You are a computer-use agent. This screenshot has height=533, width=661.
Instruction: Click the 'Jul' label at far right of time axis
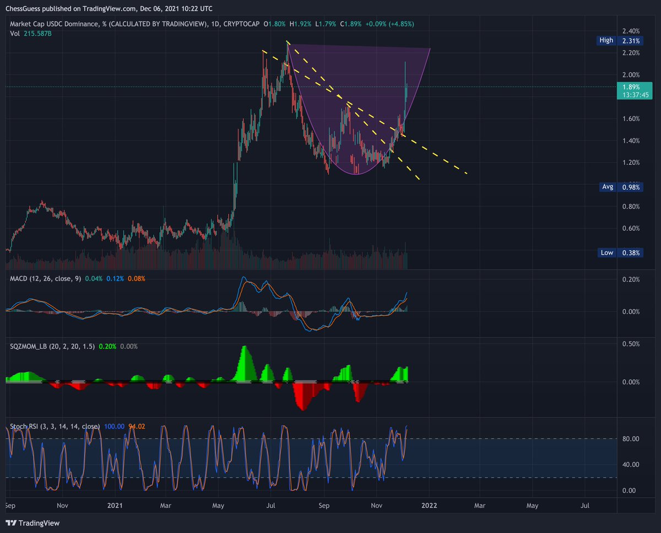point(585,504)
